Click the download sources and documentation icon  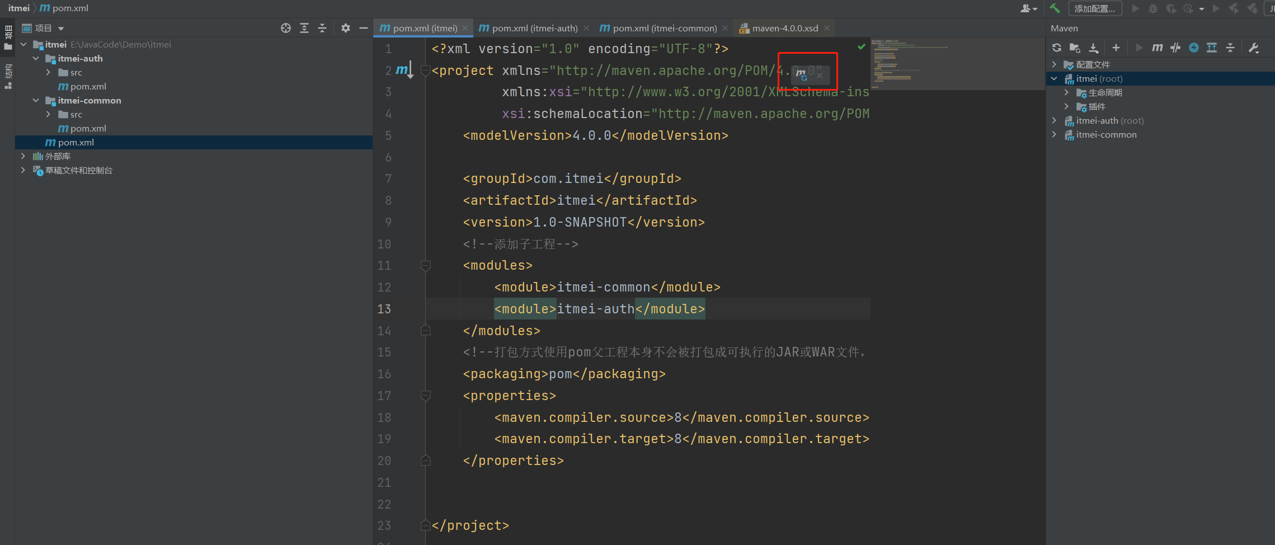(1094, 48)
